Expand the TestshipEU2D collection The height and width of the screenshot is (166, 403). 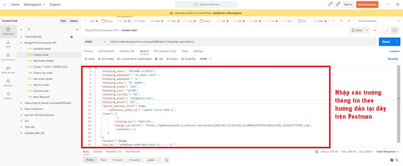click(21, 37)
